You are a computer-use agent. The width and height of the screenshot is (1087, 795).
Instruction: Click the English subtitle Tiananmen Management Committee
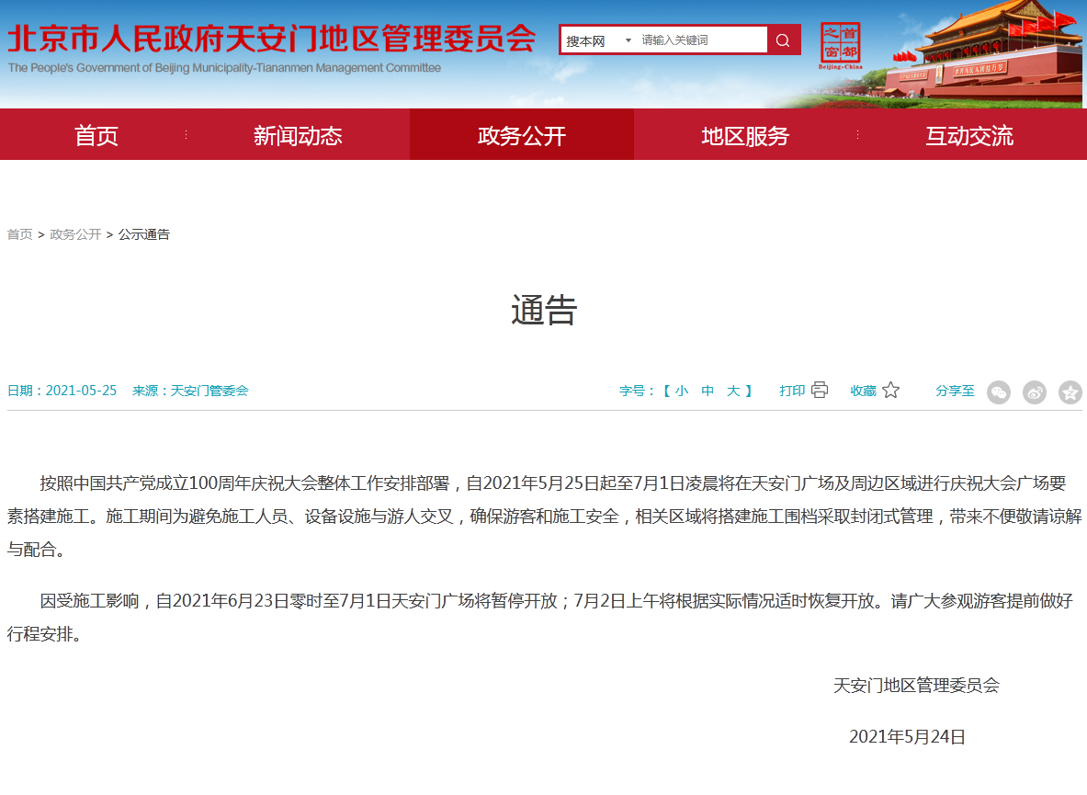(348, 68)
